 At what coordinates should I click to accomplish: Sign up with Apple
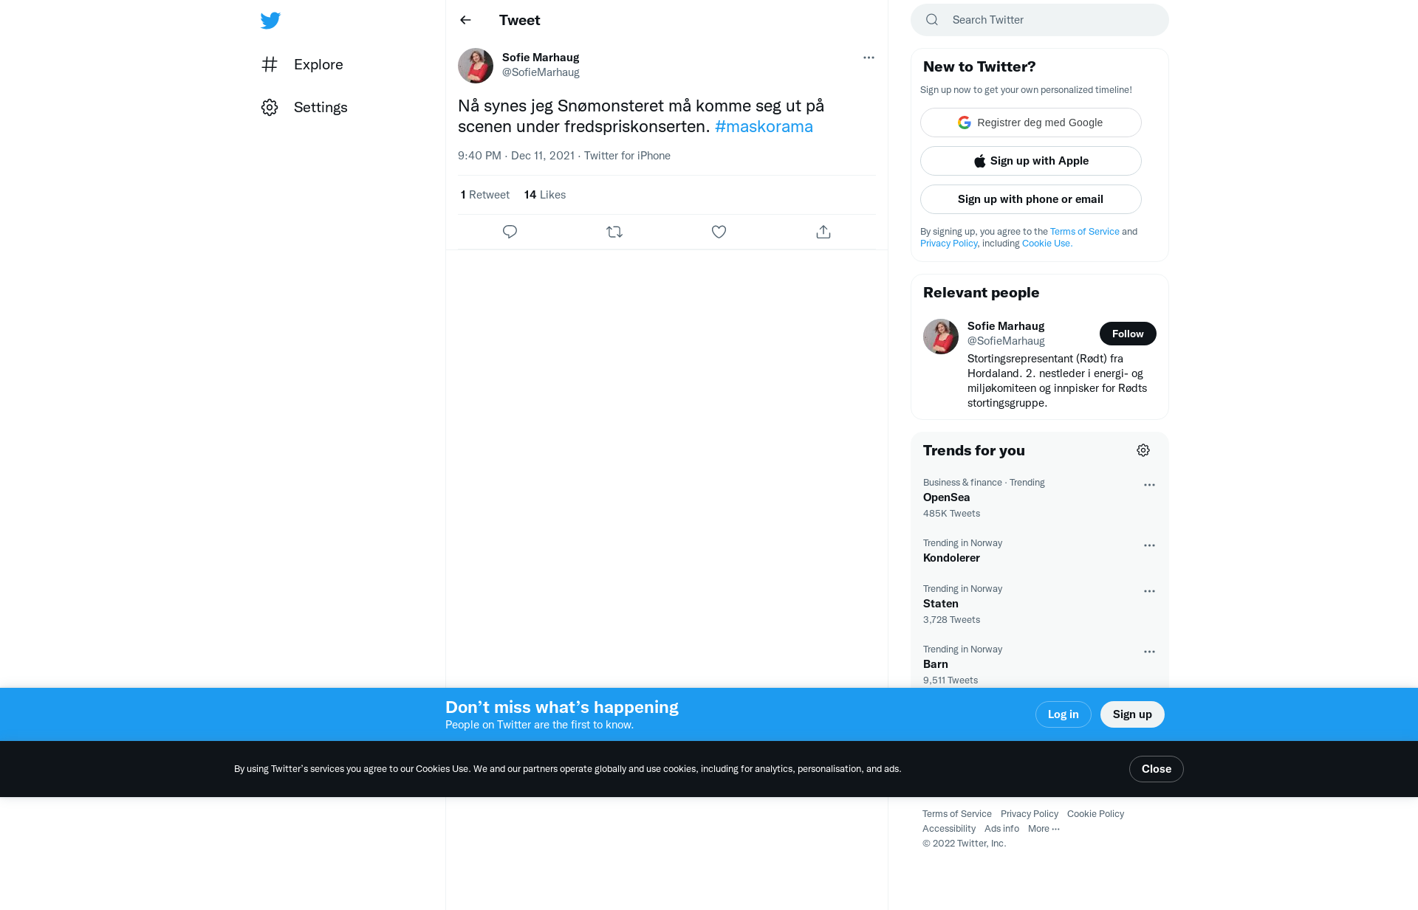point(1031,161)
